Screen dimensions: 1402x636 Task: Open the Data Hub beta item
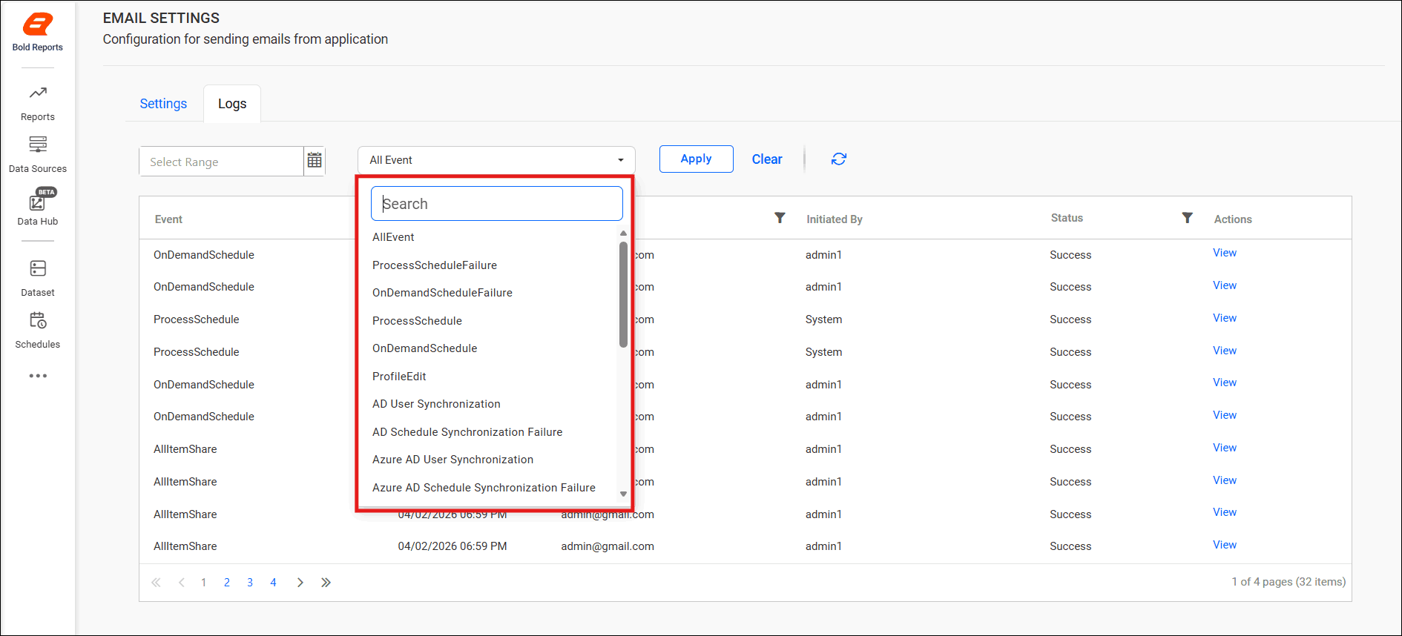click(x=38, y=207)
